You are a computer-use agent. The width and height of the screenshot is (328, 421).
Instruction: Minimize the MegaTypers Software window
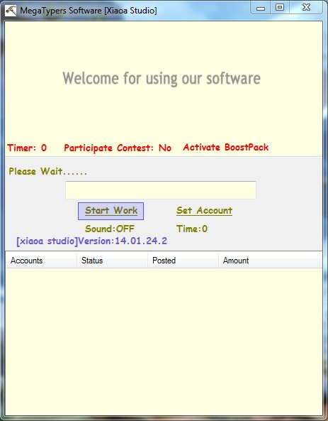click(x=260, y=8)
